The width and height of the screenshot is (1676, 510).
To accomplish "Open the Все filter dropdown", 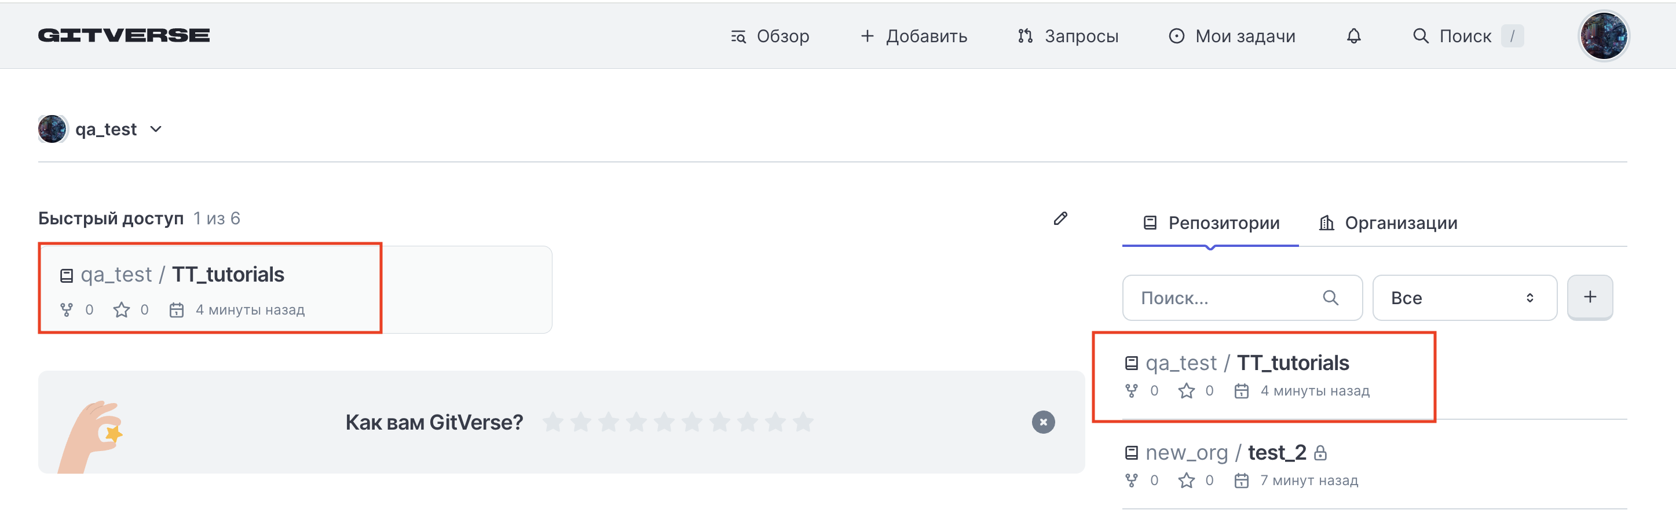I will tap(1465, 298).
